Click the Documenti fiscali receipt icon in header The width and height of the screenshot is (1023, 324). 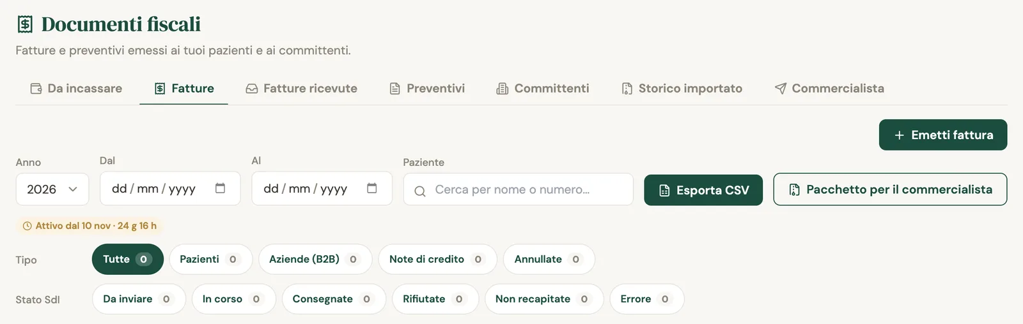pyautogui.click(x=25, y=24)
